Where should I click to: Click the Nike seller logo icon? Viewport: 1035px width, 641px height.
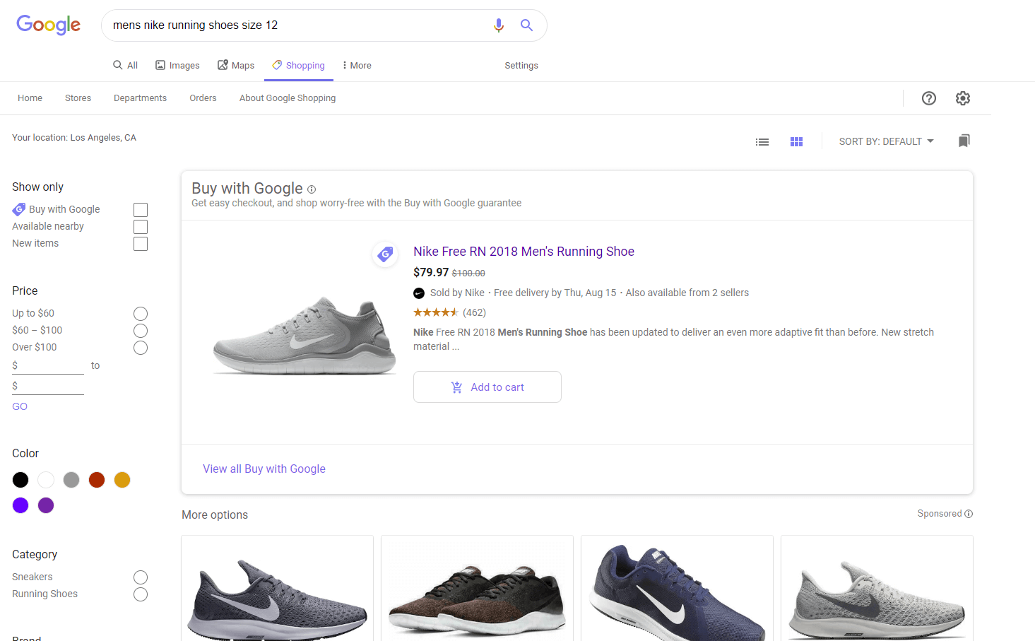click(419, 293)
